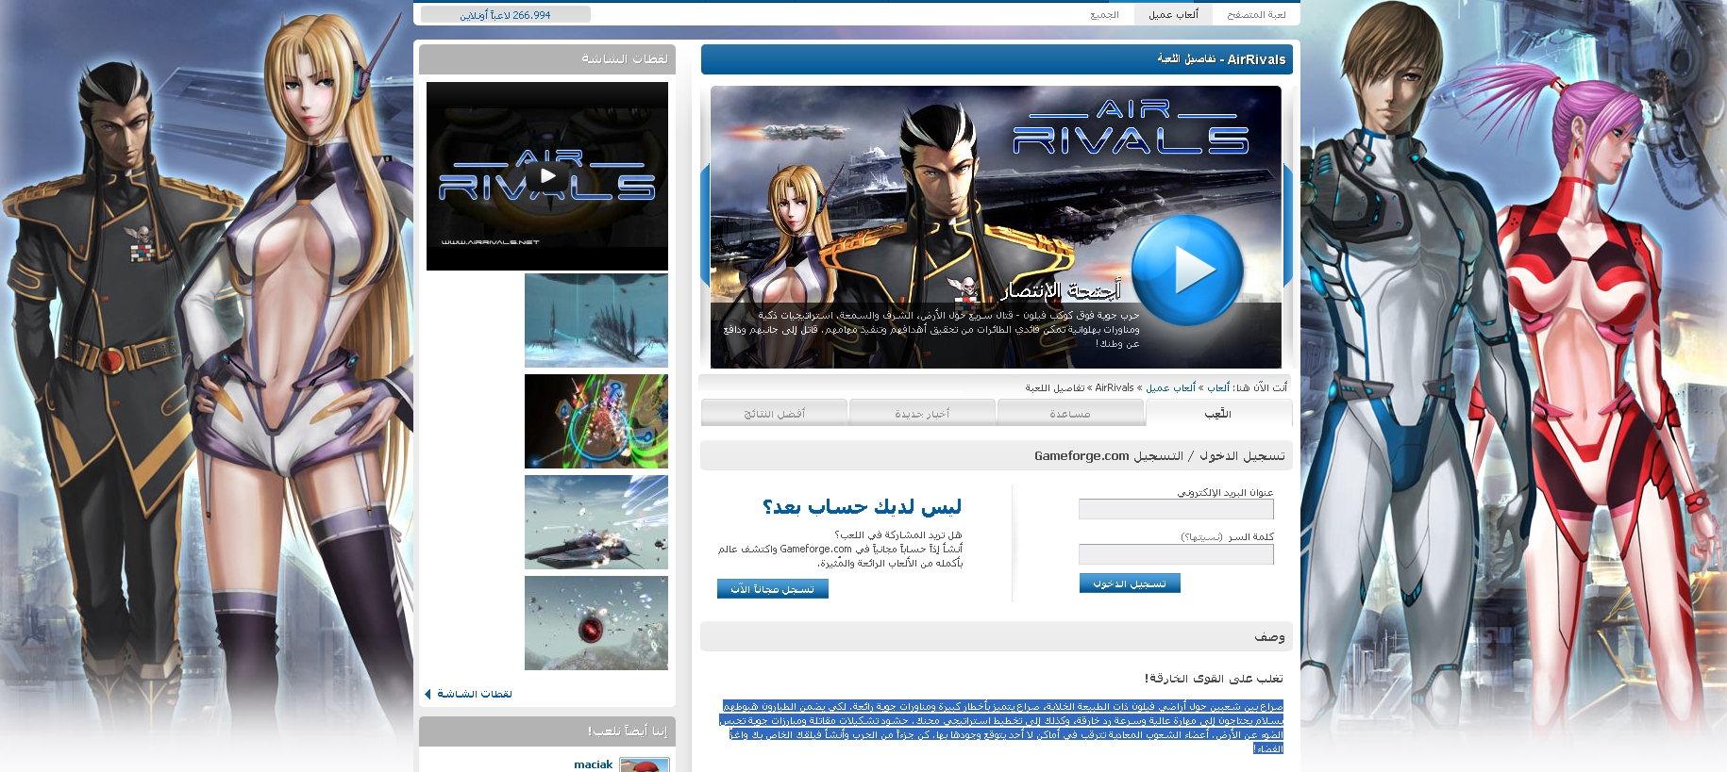Click the ألعاب عميل breadcrumb link
This screenshot has width=1727, height=772.
(1171, 387)
